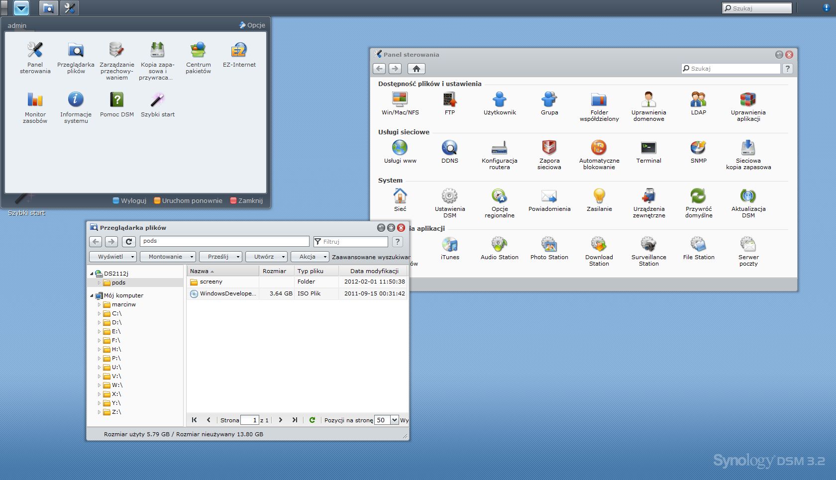Launch Download Station from the control panel
Viewport: 836px width, 480px height.
click(599, 245)
